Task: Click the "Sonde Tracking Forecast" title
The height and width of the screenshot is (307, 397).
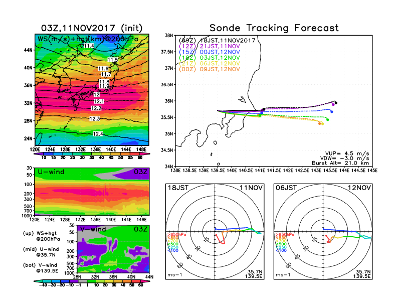Action: point(274,28)
